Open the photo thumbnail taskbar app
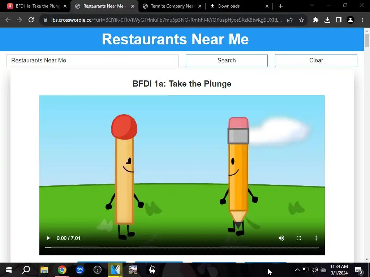Screen dimensions: 370x277 [133, 270]
